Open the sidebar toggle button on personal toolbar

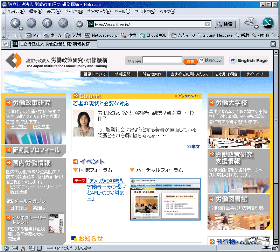click(x=15, y=36)
